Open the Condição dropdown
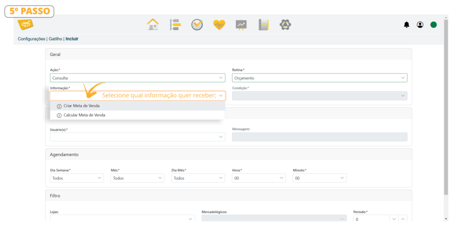The image size is (462, 236). (x=320, y=96)
